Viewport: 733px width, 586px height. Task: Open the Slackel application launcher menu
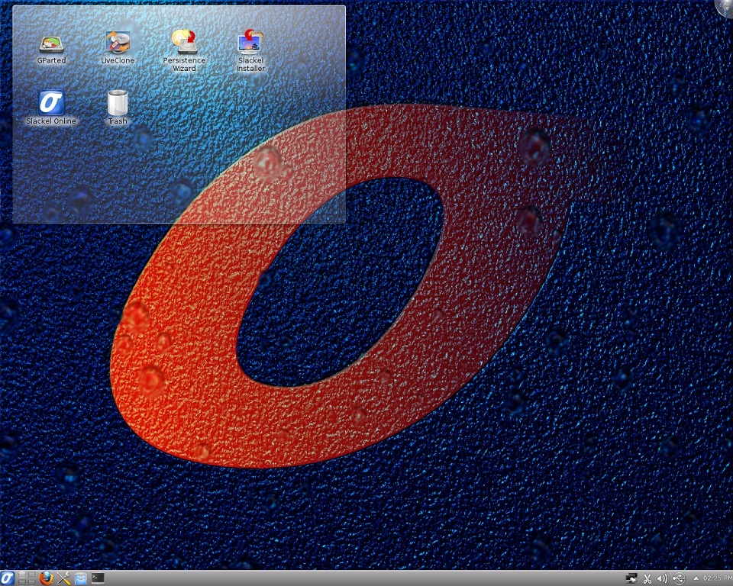pyautogui.click(x=8, y=578)
